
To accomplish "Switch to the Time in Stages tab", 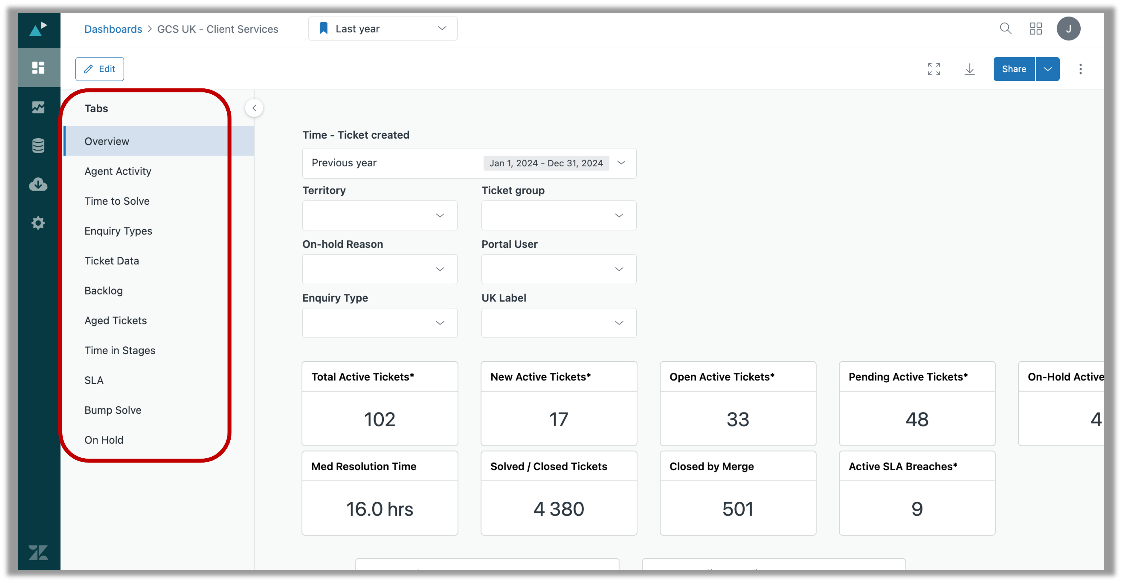I will [x=159, y=350].
